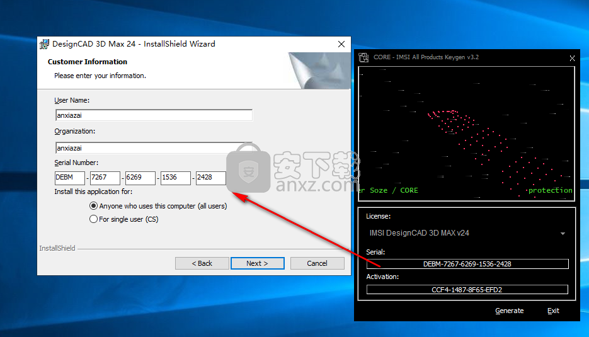Click the User Name input field
This screenshot has height=337, width=589.
[x=154, y=115]
